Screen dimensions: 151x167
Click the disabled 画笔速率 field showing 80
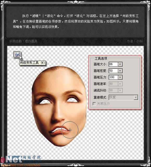[x=114, y=84]
